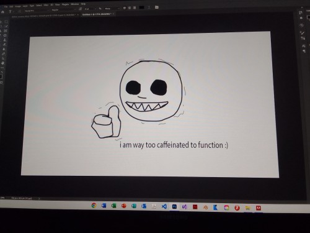Screen dimensions: 310x233
Task: Open the Edit Toolbar three-dots button
Action: point(2,68)
